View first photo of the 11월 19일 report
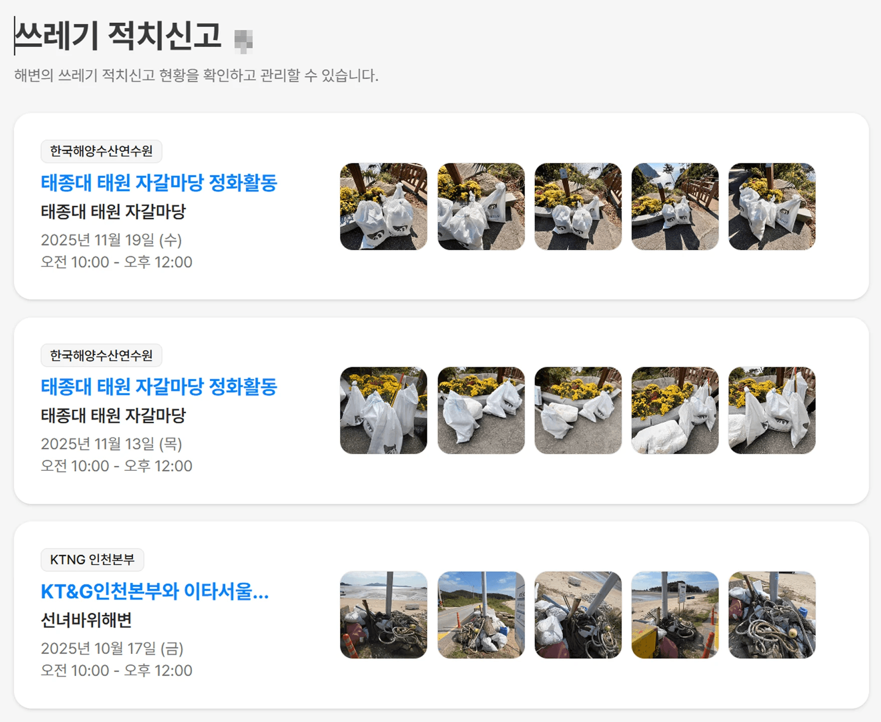 click(384, 207)
